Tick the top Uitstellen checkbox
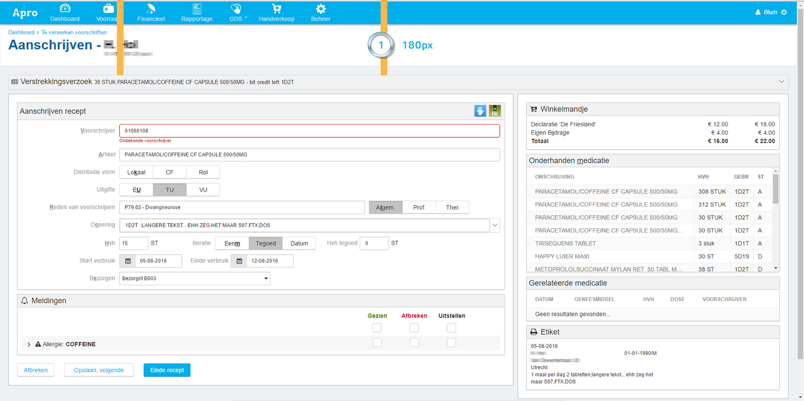Viewport: 804px width, 401px height. (451, 328)
